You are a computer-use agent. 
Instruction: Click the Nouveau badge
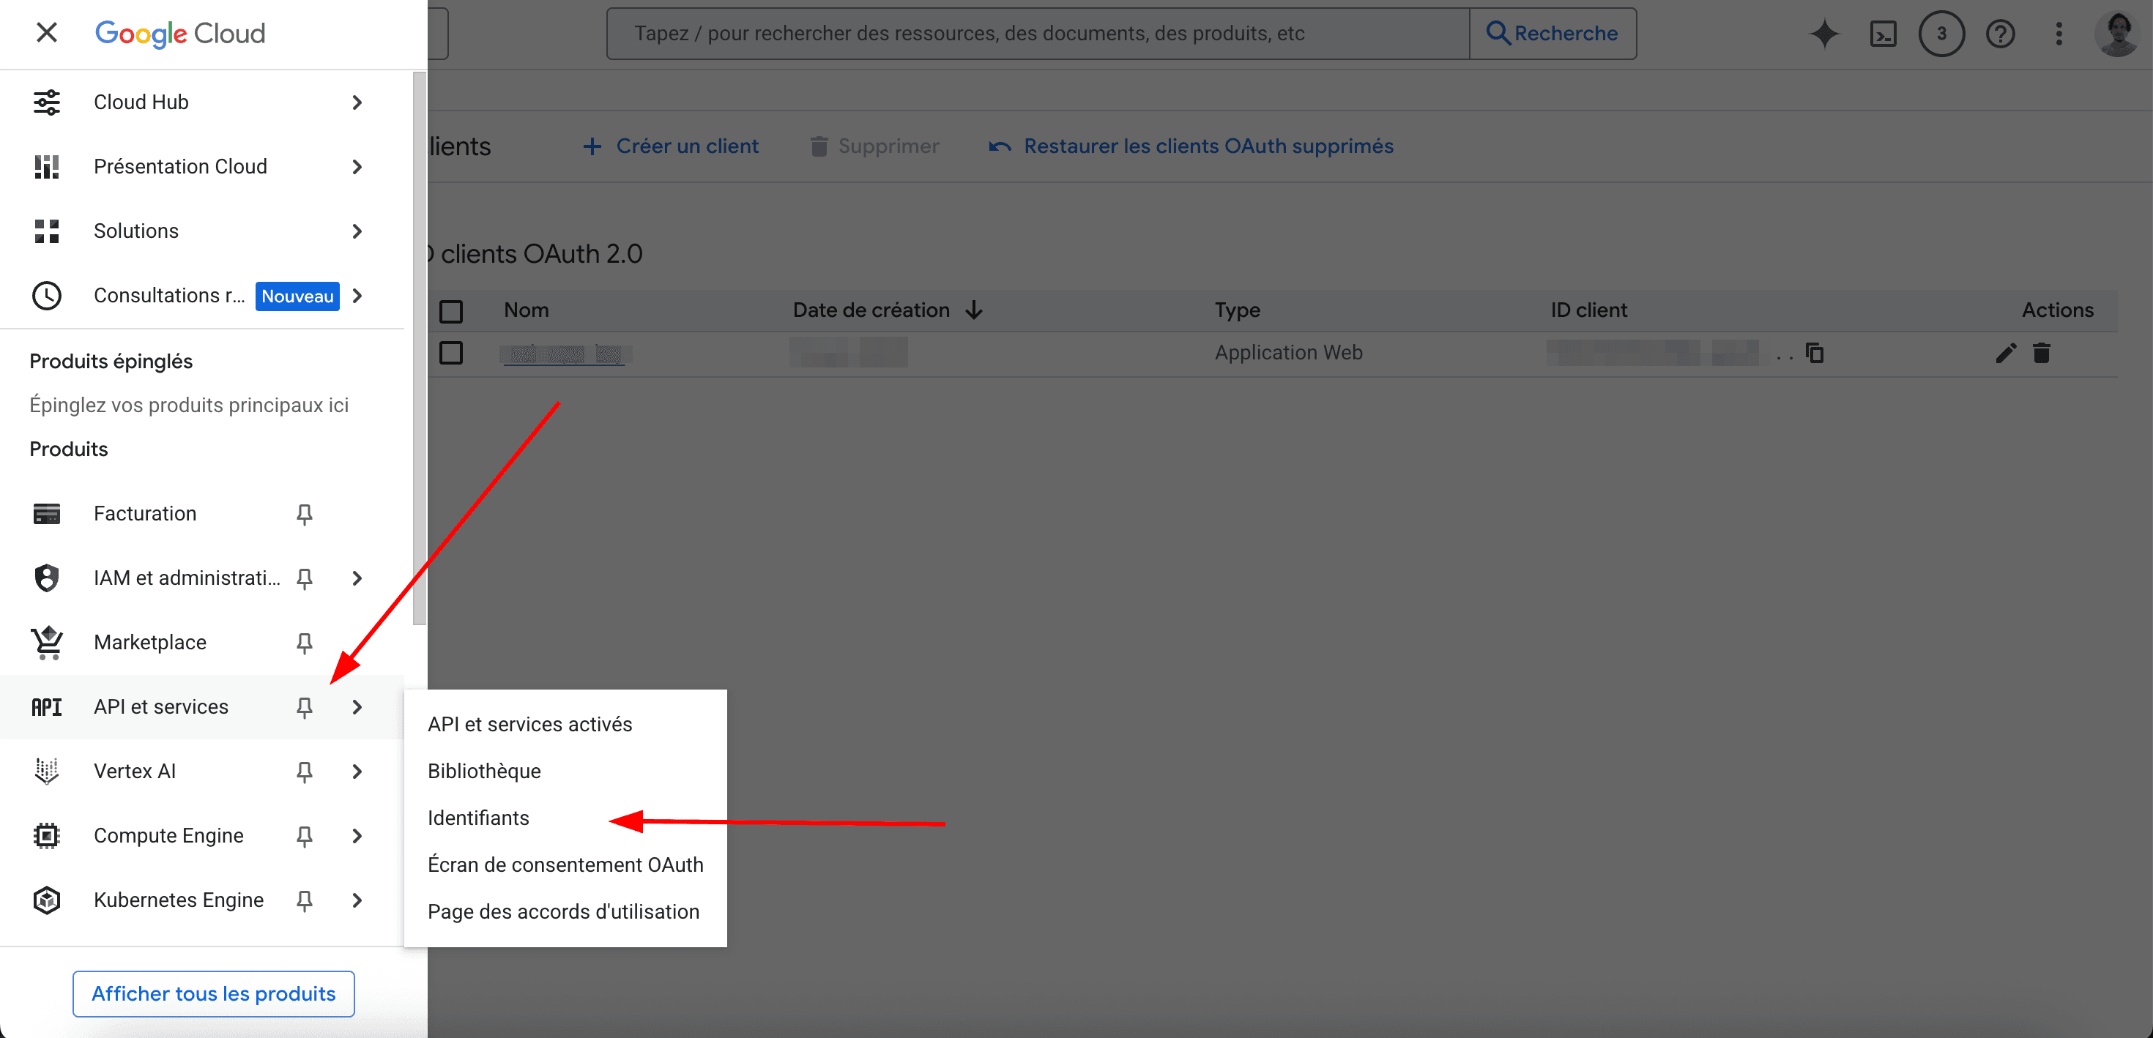[x=297, y=296]
